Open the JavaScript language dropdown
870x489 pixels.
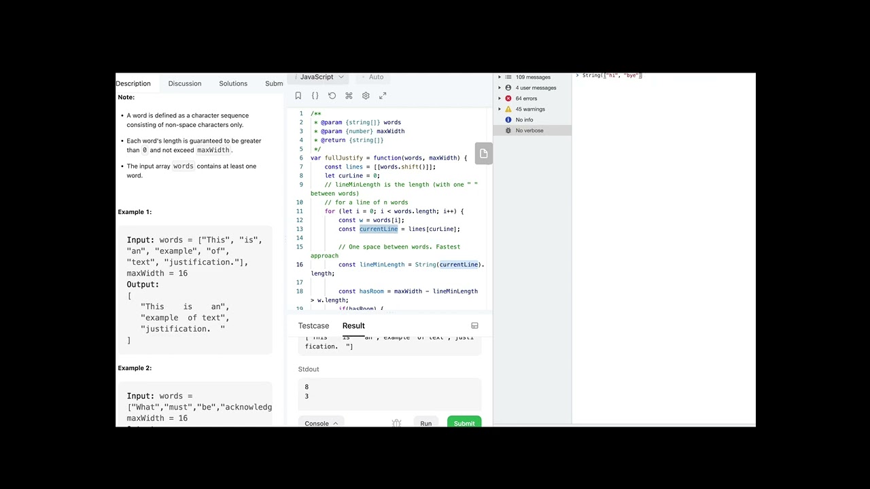click(321, 77)
